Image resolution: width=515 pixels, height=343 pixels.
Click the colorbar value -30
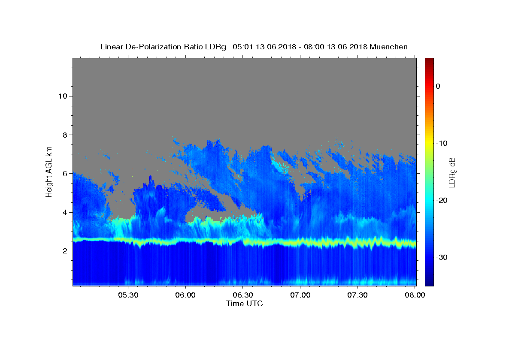(442, 257)
